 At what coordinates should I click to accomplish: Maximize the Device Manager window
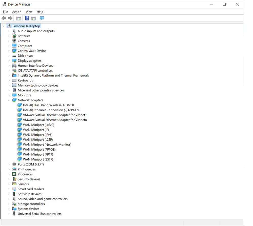pos(224,4)
